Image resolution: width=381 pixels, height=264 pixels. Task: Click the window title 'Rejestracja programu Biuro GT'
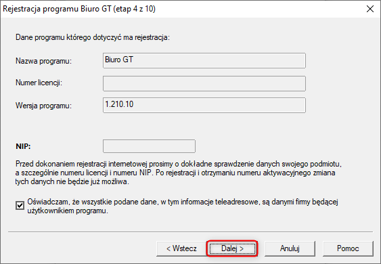(x=79, y=9)
